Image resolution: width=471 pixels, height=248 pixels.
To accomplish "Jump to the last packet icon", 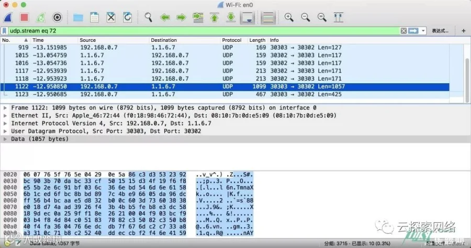I will [231, 17].
